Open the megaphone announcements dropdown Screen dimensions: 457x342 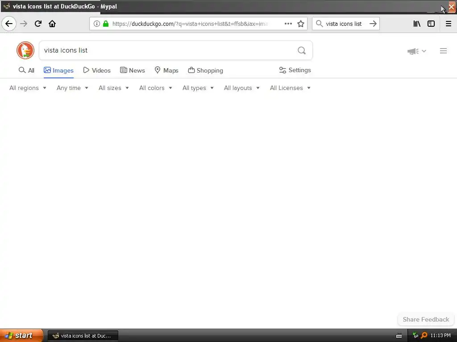pos(417,51)
